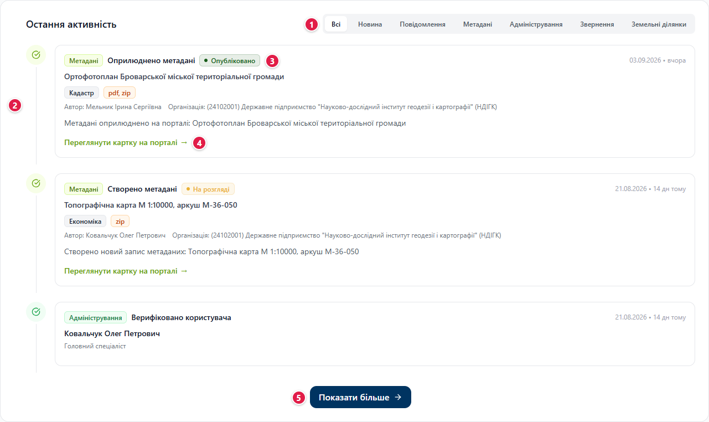Click check-circle icon beside Верифіковано користувача entry
The image size is (709, 422).
point(36,312)
